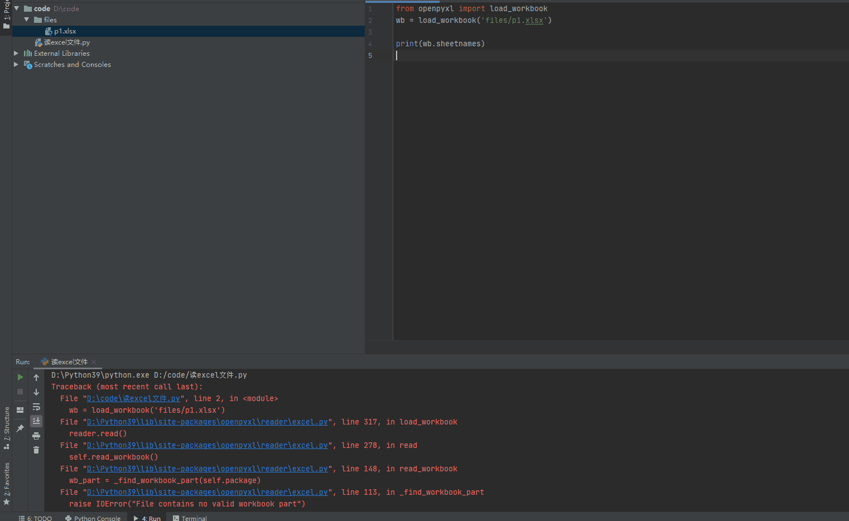Open excel.py link at line 317

[208, 422]
